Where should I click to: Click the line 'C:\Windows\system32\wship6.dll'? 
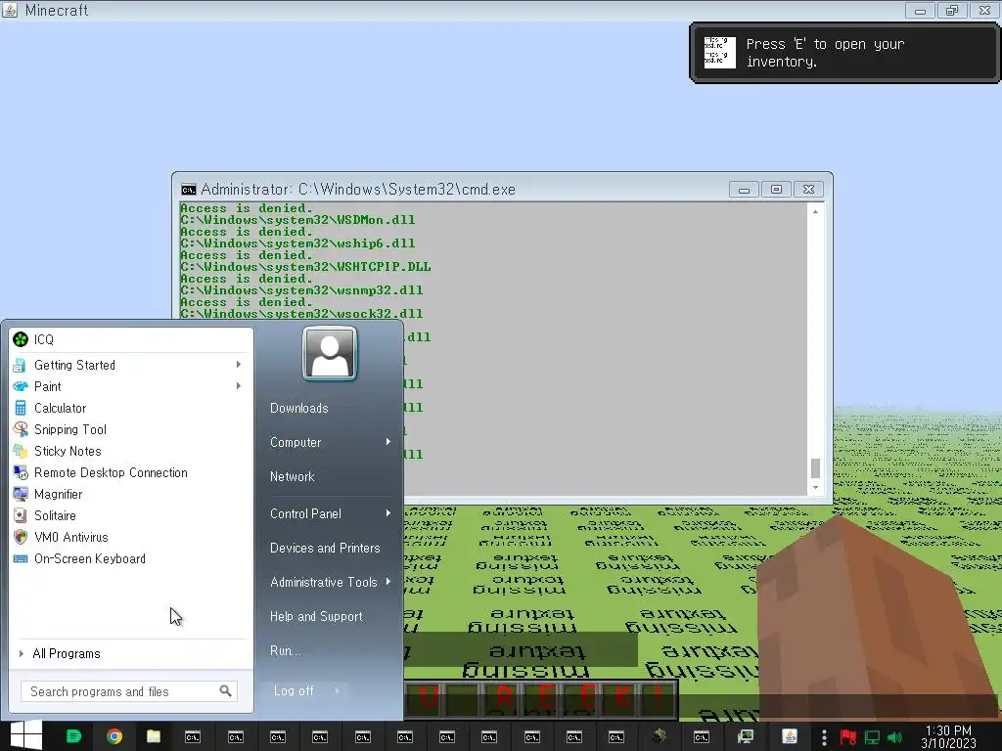[x=297, y=243]
